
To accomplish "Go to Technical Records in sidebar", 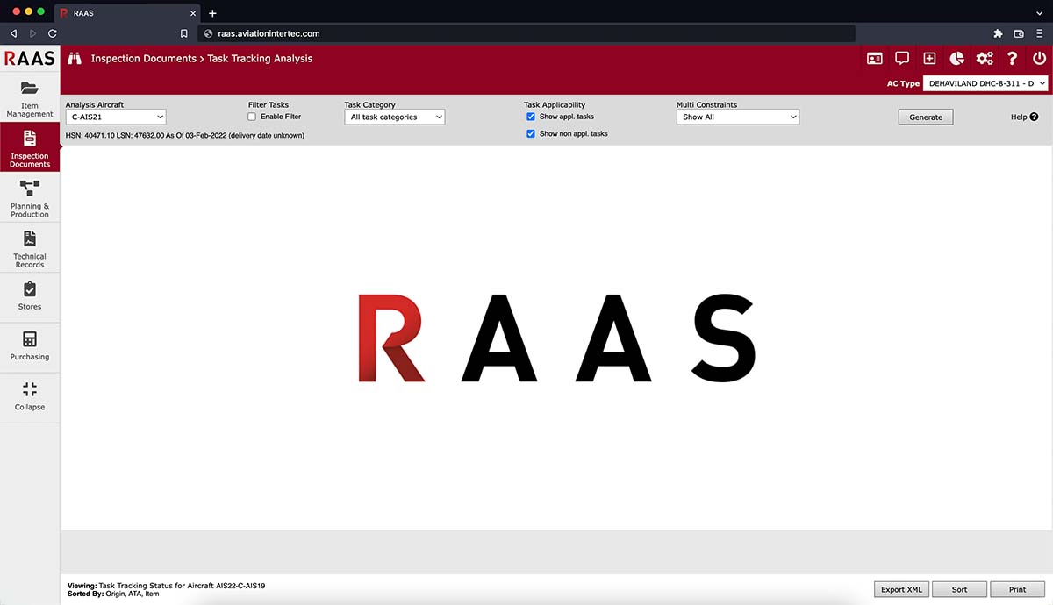I will (x=30, y=247).
